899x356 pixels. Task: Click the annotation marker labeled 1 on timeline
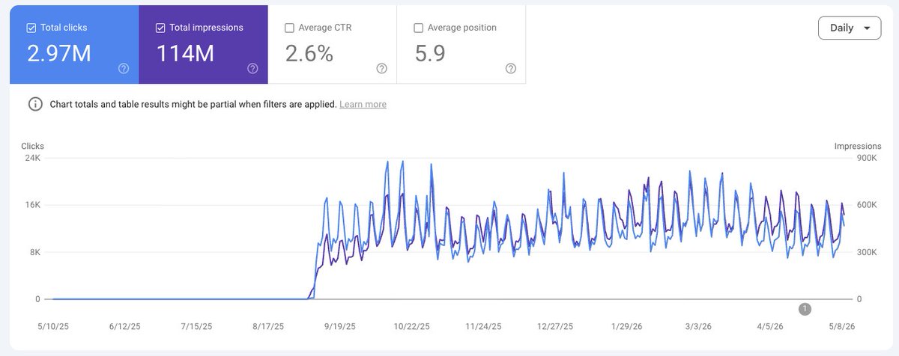[805, 308]
